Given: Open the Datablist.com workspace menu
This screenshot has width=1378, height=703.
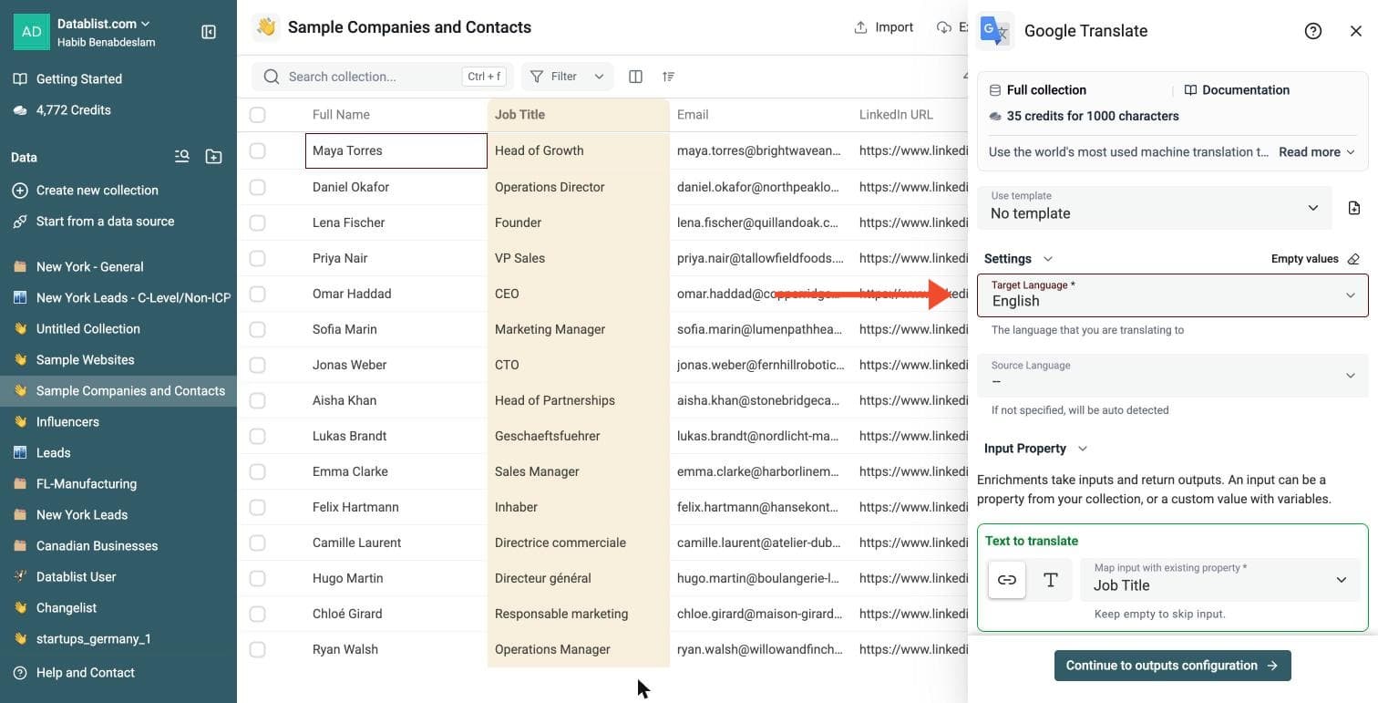Looking at the screenshot, I should click(x=104, y=24).
